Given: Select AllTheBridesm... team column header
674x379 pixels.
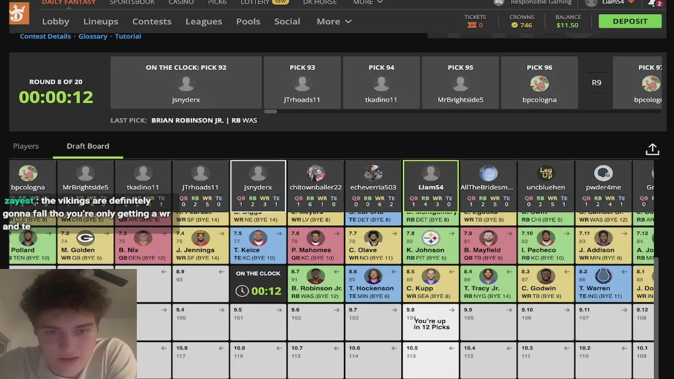Looking at the screenshot, I should coord(488,186).
